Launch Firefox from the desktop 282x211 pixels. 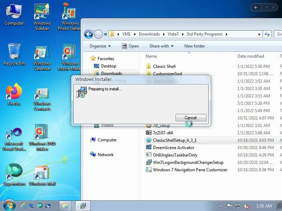14,95
